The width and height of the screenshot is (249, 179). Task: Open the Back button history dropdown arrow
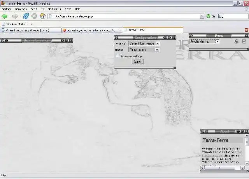pyautogui.click(x=10, y=16)
